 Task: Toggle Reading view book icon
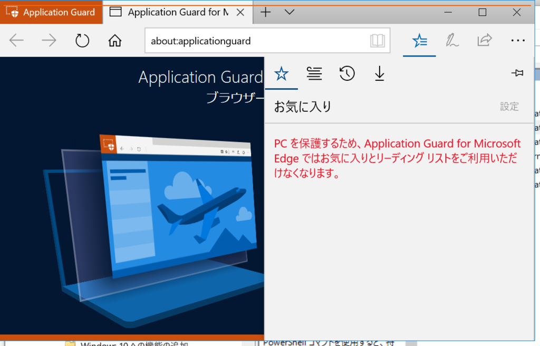click(x=378, y=41)
